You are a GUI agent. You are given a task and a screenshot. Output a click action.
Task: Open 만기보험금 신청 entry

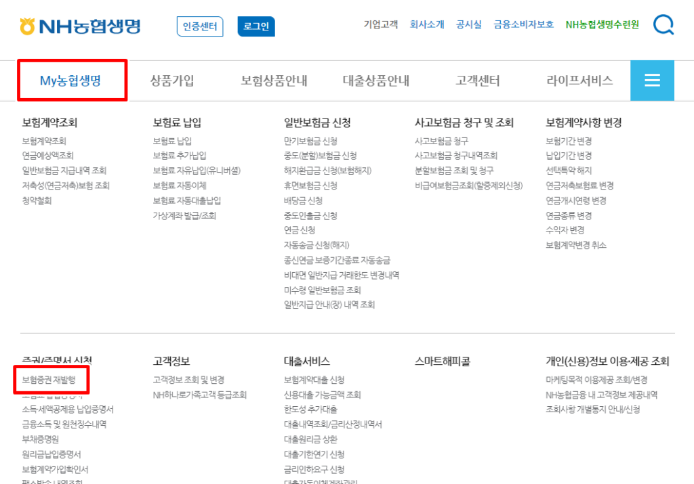tap(310, 141)
